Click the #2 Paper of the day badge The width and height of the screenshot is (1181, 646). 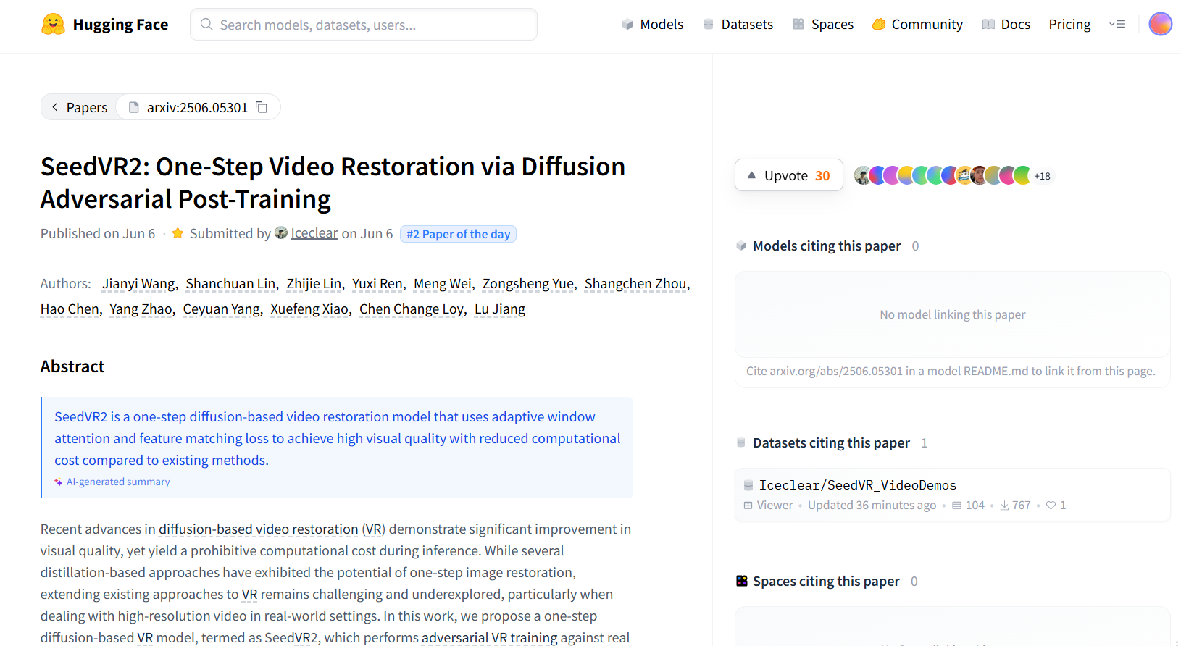tap(458, 234)
